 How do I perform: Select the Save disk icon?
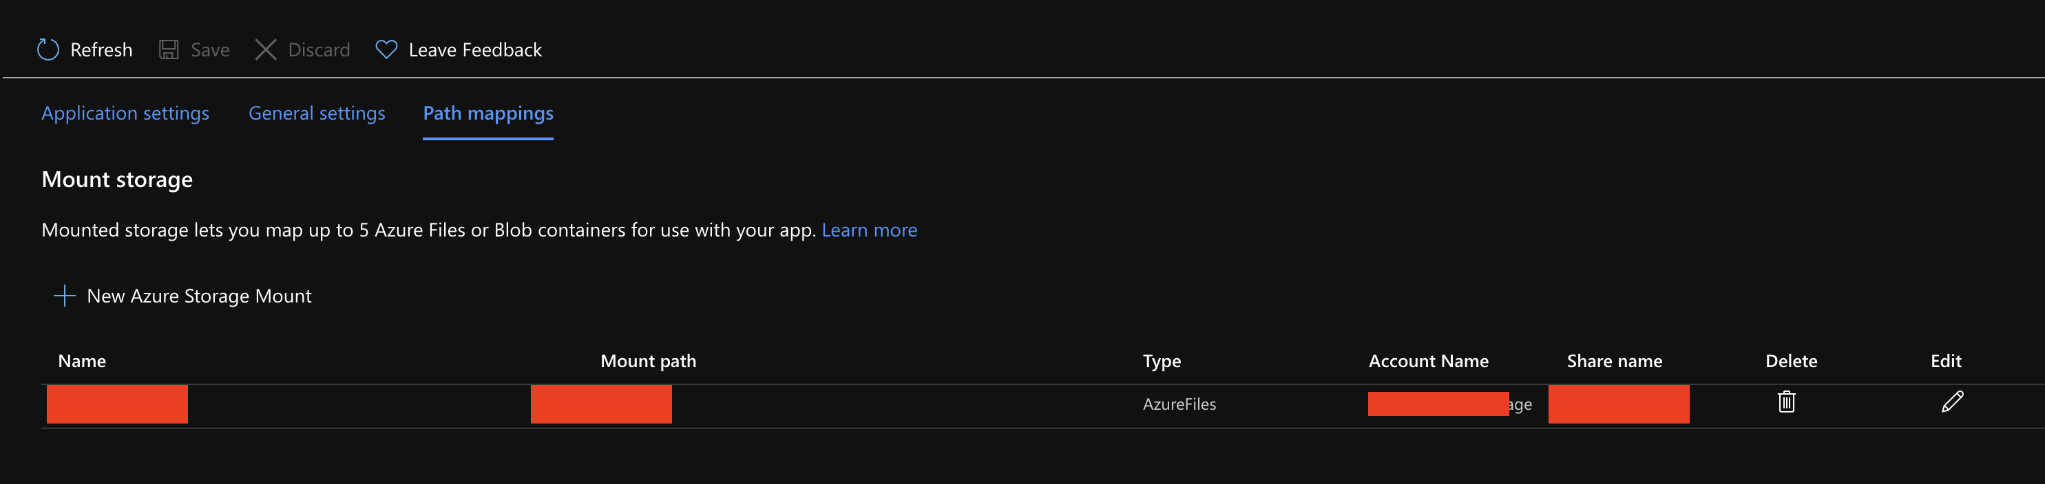168,49
